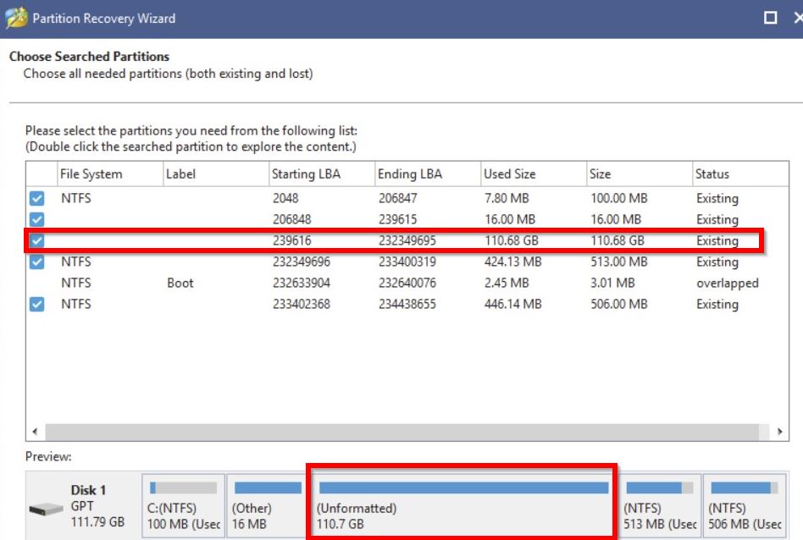Screen dimensions: 803x540
Task: Sort by Starting LBA column header
Action: coord(305,174)
